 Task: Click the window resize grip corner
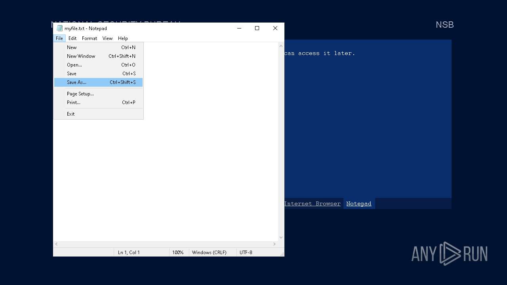click(282, 254)
